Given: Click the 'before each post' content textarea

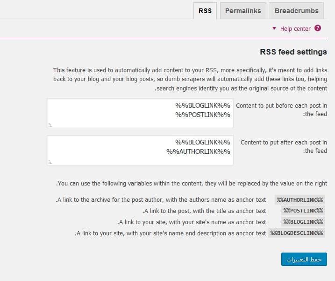Looking at the screenshot, I should point(140,113).
